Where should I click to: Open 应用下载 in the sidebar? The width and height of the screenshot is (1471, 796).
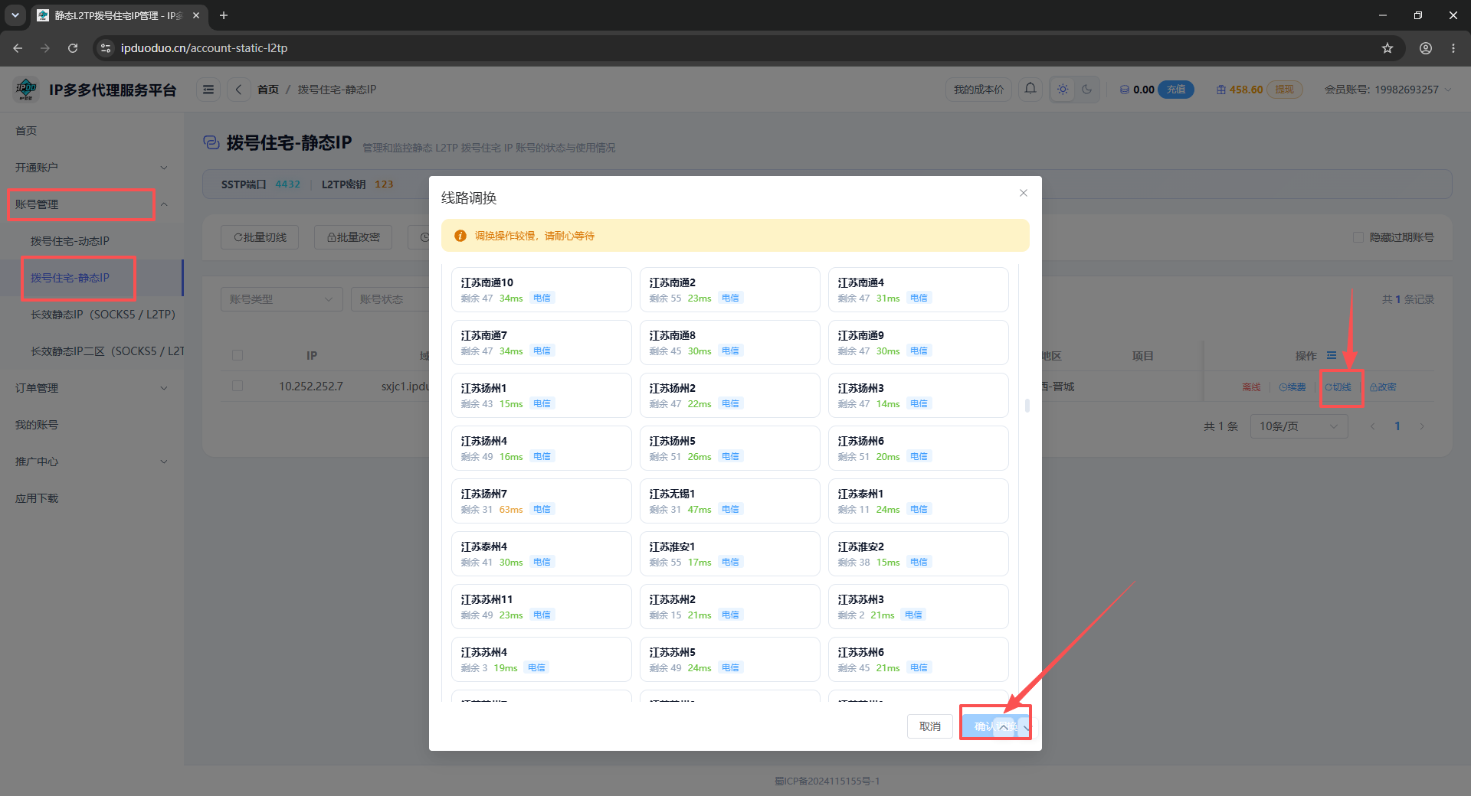pyautogui.click(x=92, y=498)
